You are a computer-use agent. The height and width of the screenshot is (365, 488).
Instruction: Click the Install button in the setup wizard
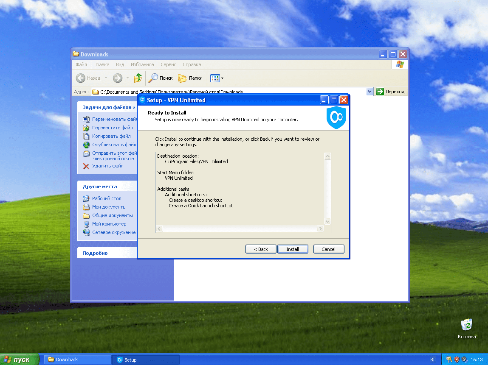click(x=293, y=249)
